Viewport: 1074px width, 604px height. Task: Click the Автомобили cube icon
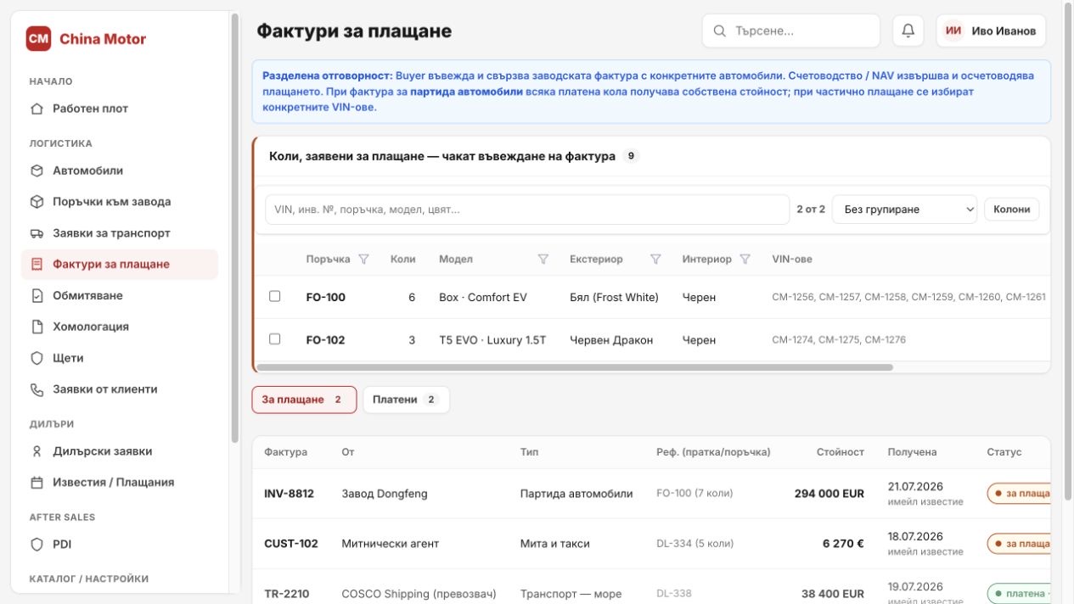pyautogui.click(x=37, y=171)
